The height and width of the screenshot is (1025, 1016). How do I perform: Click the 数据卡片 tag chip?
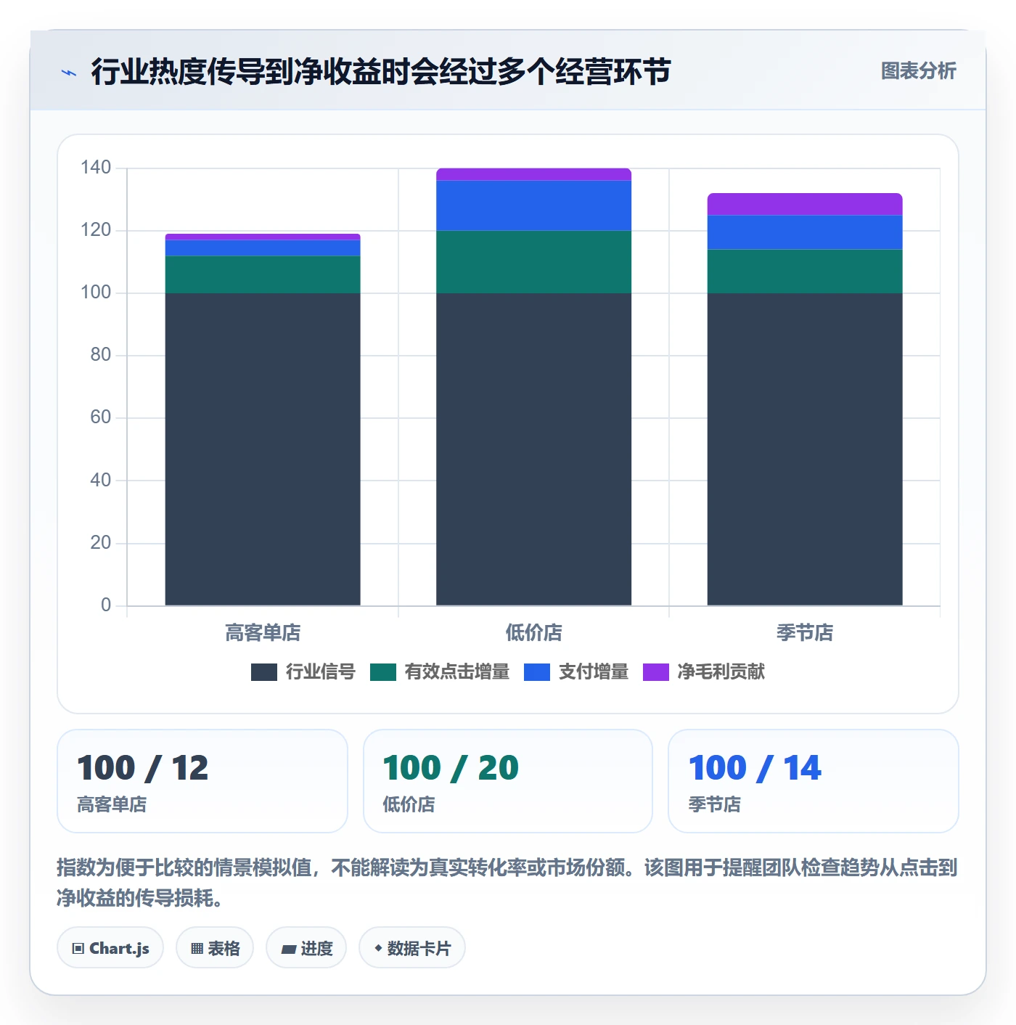click(412, 947)
